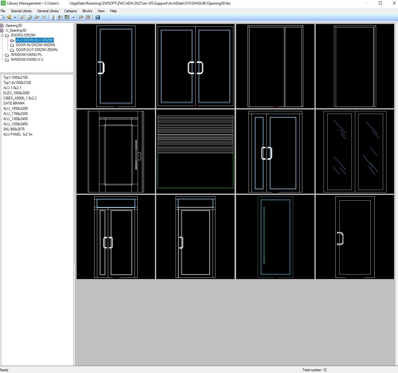Viewport: 398px width, 373px height.
Task: Open dropdown arrow beside open library icon
Action: point(15,18)
